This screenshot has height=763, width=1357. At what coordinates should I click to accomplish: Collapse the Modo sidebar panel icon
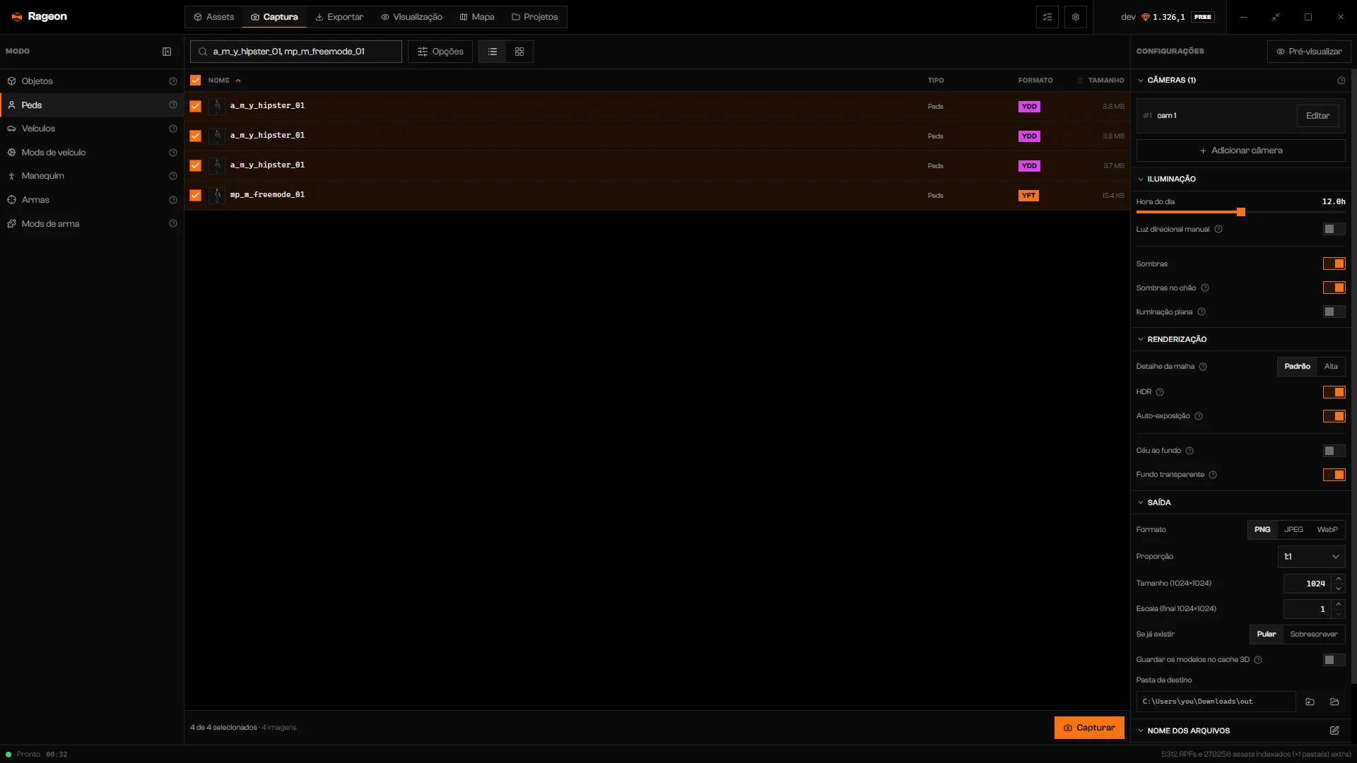point(167,52)
